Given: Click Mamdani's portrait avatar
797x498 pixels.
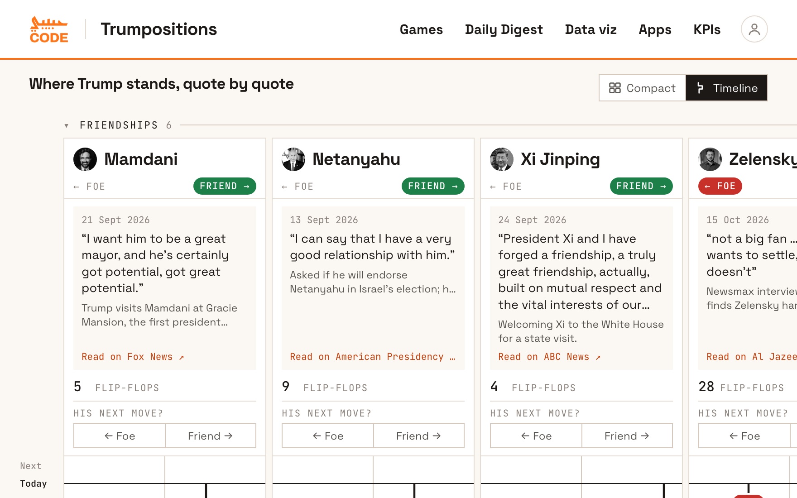Looking at the screenshot, I should pos(85,159).
